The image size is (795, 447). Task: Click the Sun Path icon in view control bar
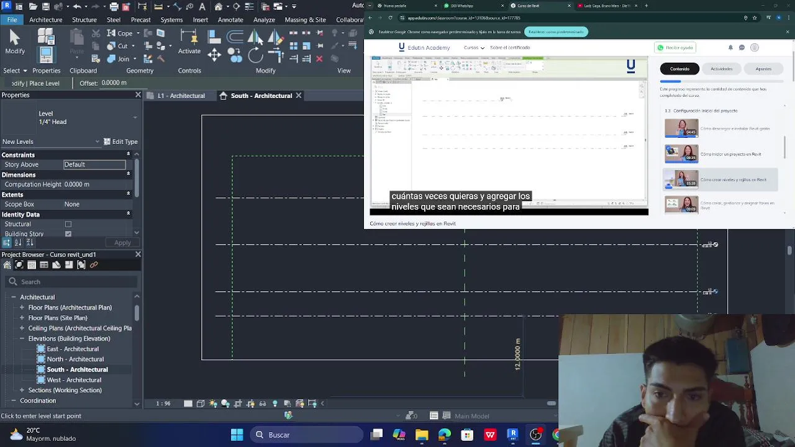coord(213,404)
